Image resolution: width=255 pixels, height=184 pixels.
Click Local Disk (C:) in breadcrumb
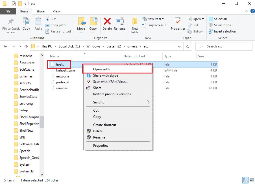69,46
